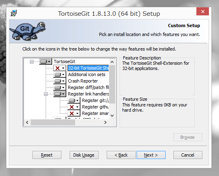The image size is (219, 176).
Task: Open install-state dropdown for Register diff/patch files
Action: (60, 87)
